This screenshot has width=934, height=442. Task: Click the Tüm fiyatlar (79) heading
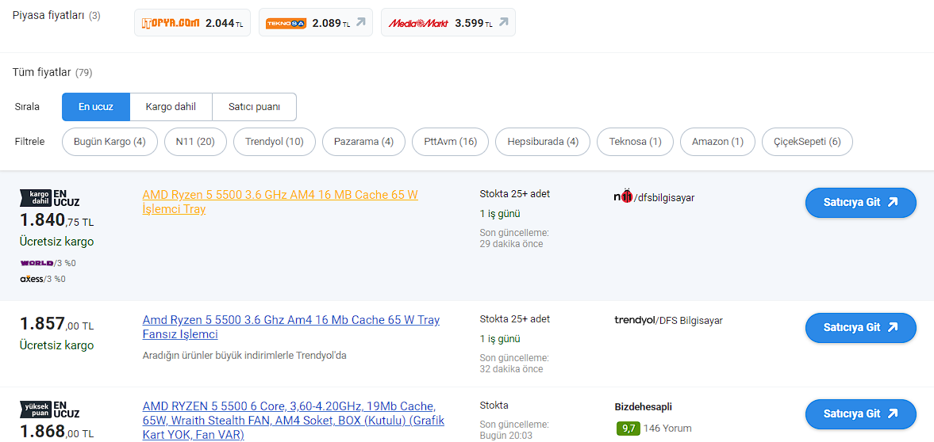tap(52, 73)
